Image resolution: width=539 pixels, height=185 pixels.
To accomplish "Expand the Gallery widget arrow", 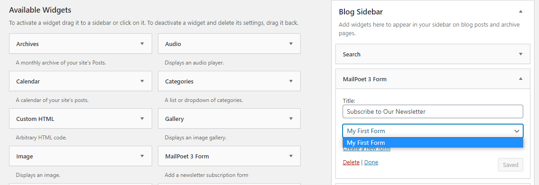I will (291, 119).
